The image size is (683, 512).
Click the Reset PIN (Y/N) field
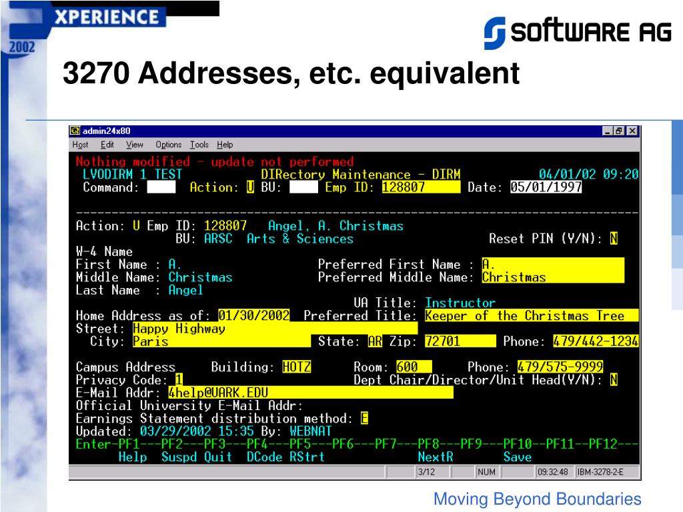point(614,239)
